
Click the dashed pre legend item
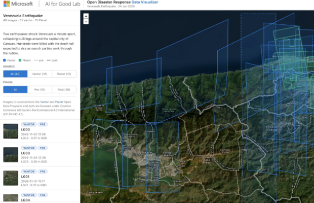coord(38,60)
